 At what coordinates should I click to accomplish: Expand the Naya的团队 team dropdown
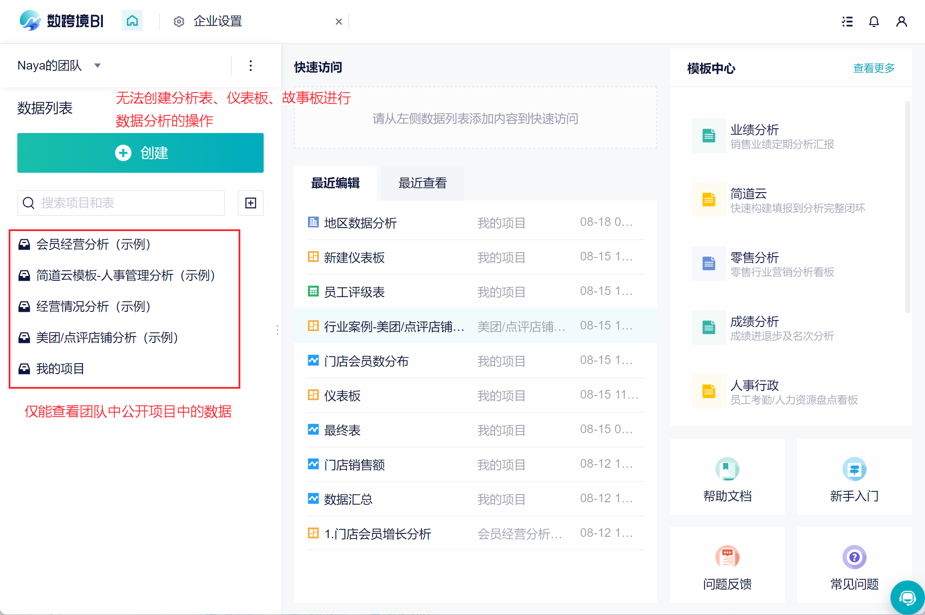[x=97, y=66]
